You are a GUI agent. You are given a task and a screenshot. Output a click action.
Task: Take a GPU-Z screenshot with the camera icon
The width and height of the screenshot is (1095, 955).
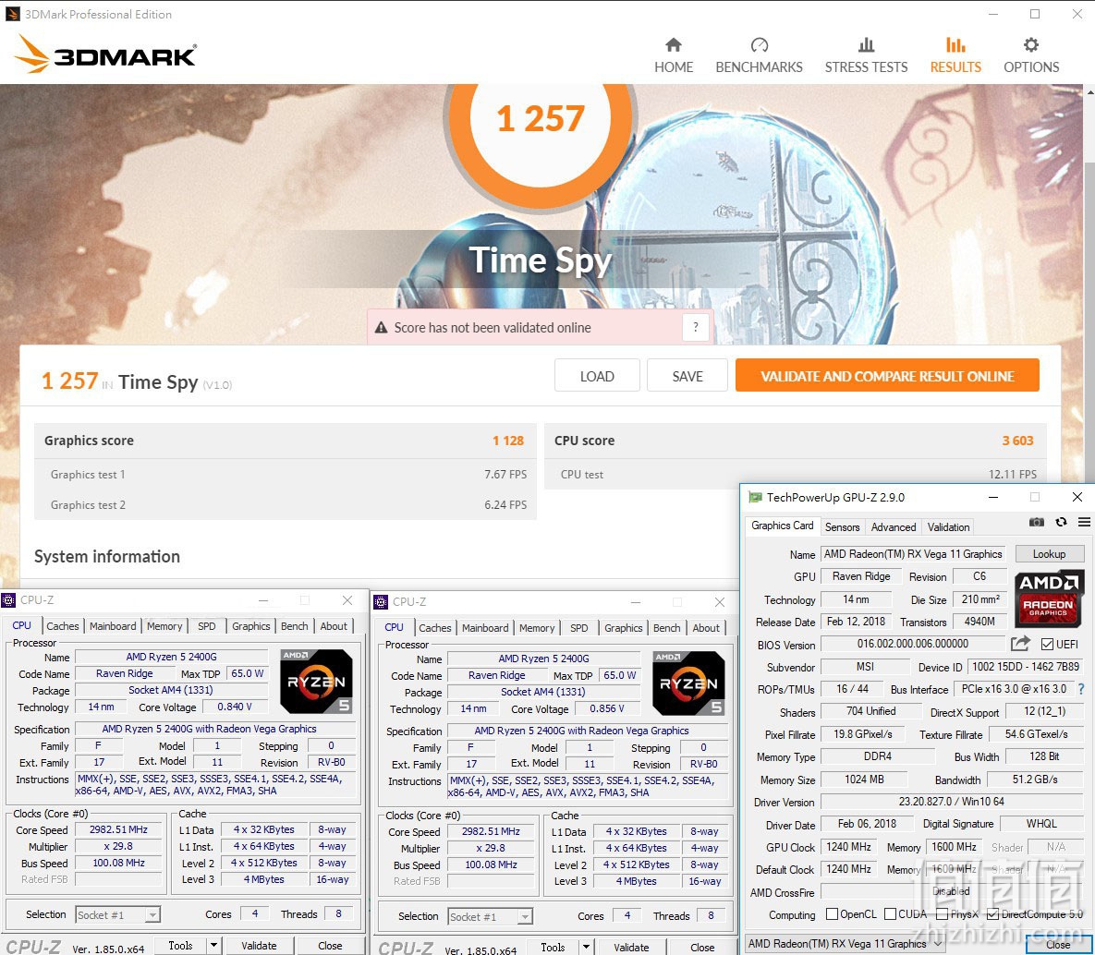1037,522
